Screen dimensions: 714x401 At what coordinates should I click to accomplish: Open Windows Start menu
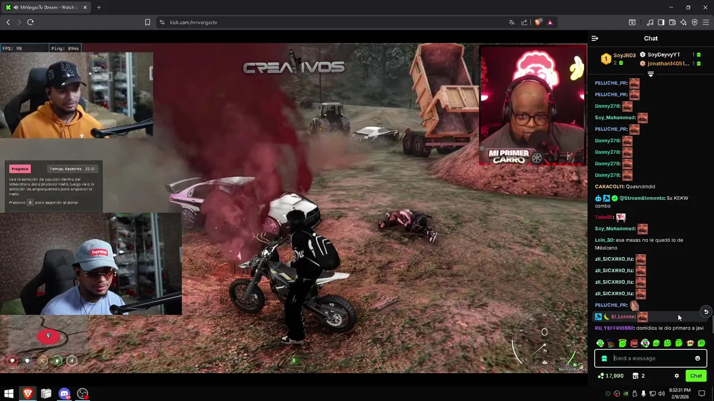pos(9,394)
